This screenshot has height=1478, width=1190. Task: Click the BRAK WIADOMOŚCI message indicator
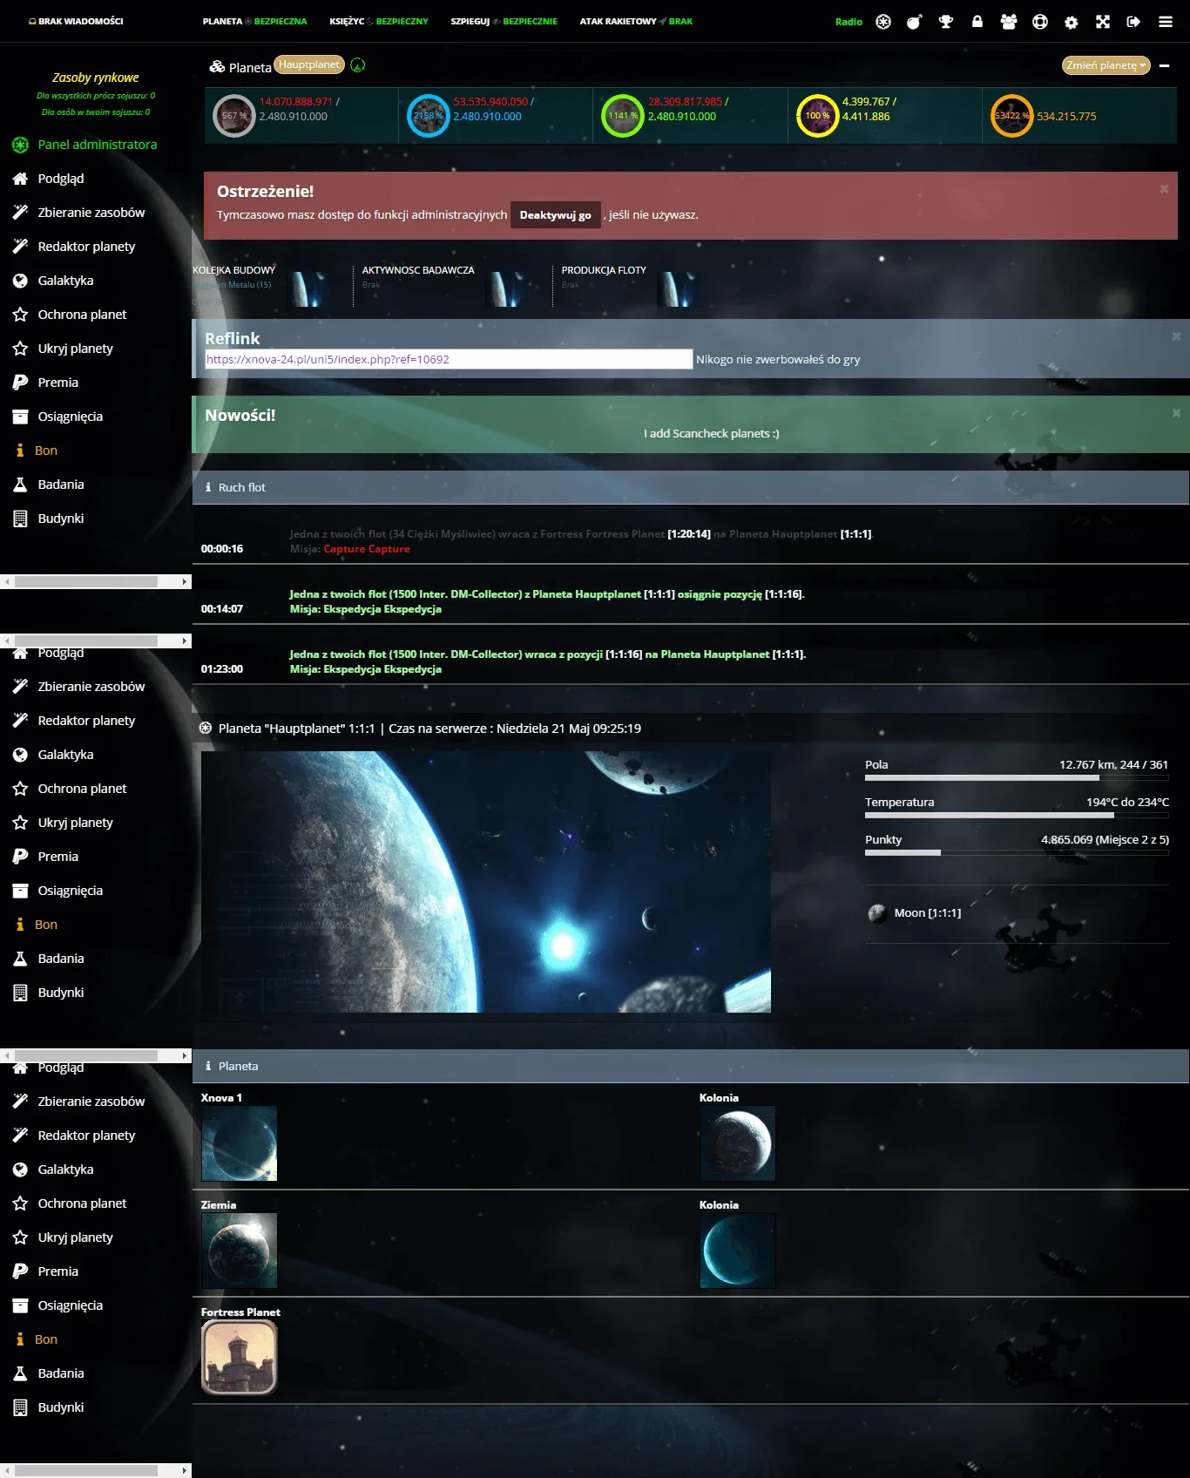(76, 22)
